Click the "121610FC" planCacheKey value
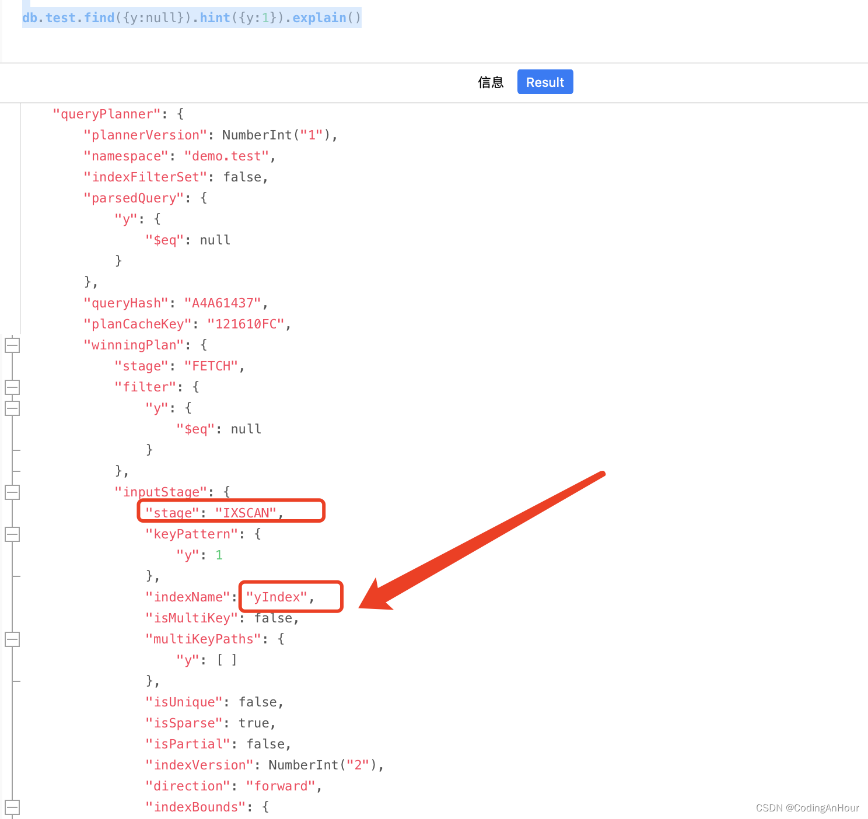868x819 pixels. tap(246, 324)
